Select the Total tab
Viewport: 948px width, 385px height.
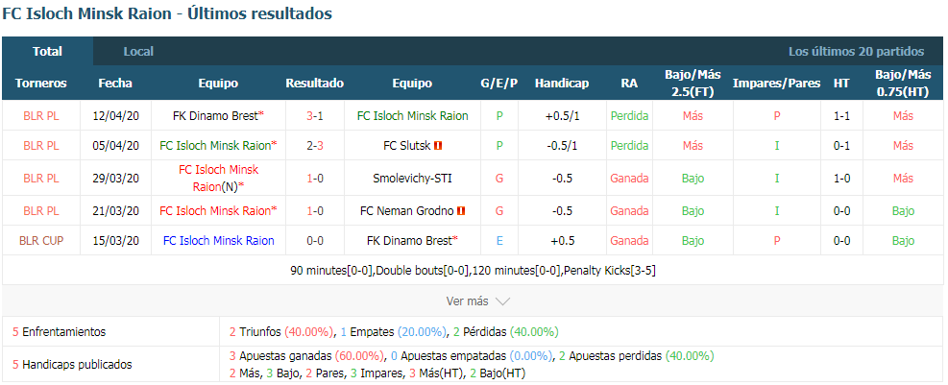48,52
